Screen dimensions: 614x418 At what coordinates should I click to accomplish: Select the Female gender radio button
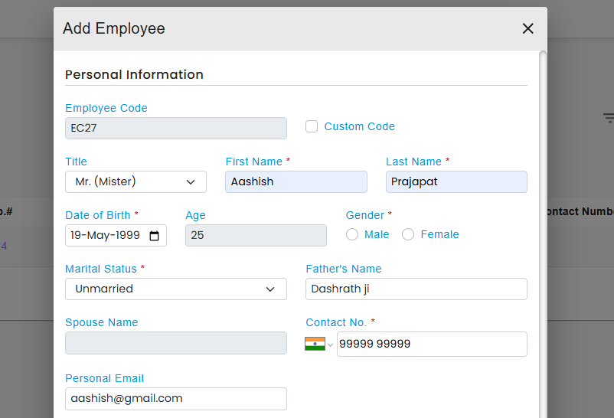(408, 235)
